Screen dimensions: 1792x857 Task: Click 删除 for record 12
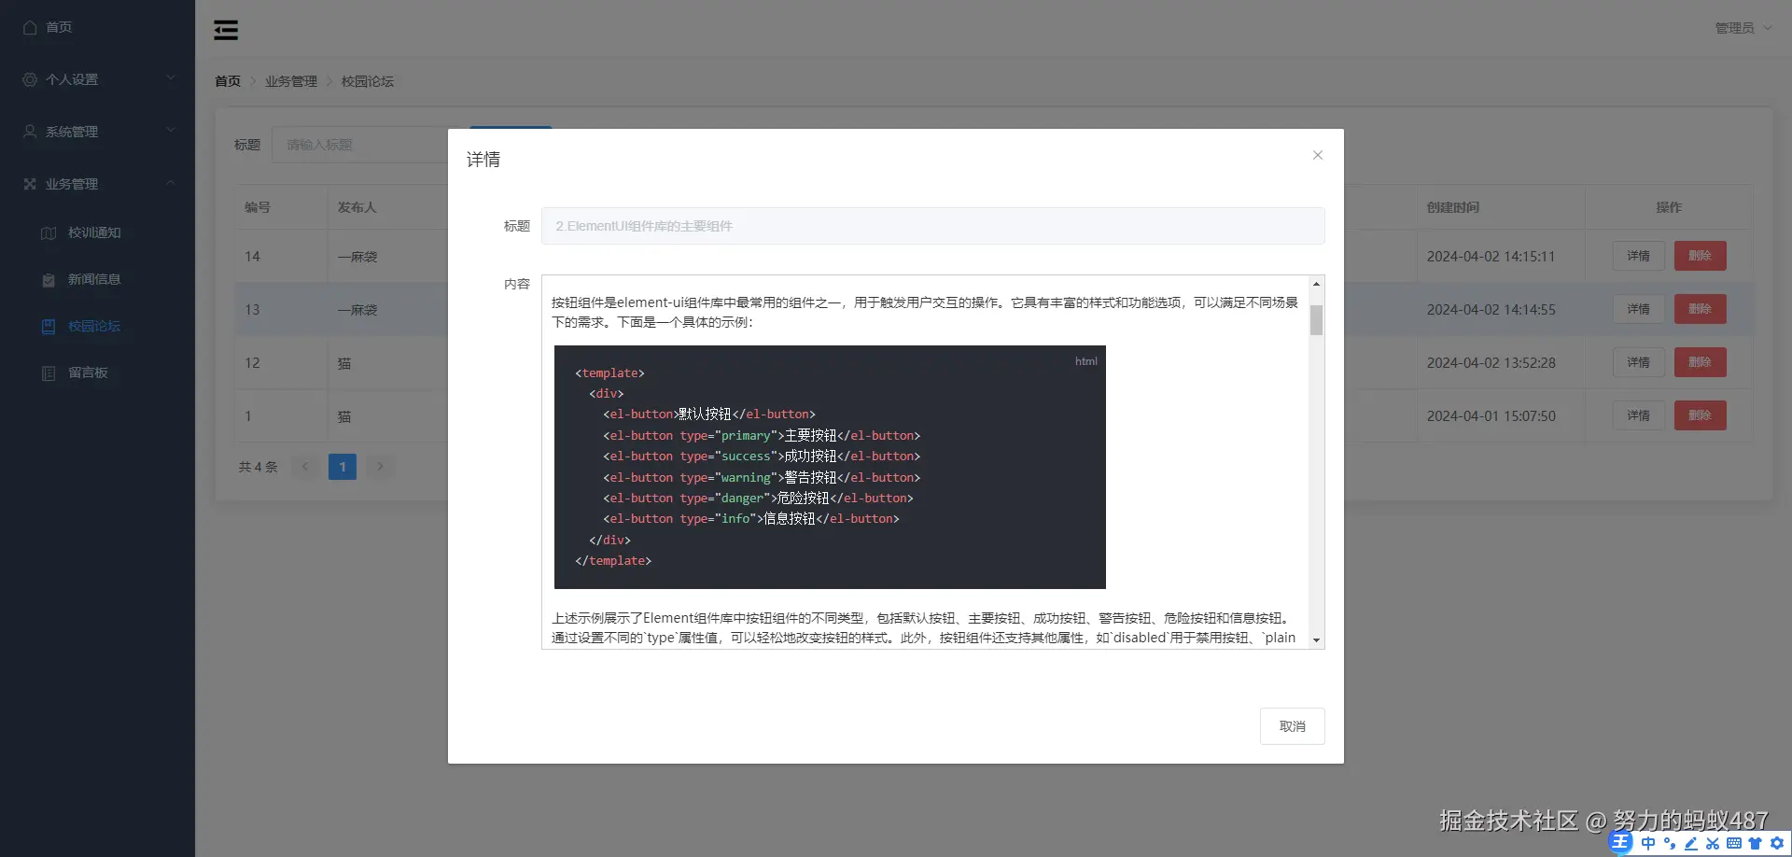[1701, 362]
